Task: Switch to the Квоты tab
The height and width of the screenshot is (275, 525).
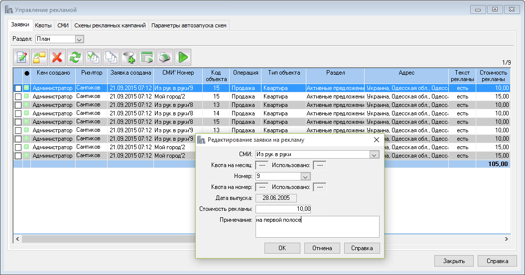Action: (x=43, y=25)
